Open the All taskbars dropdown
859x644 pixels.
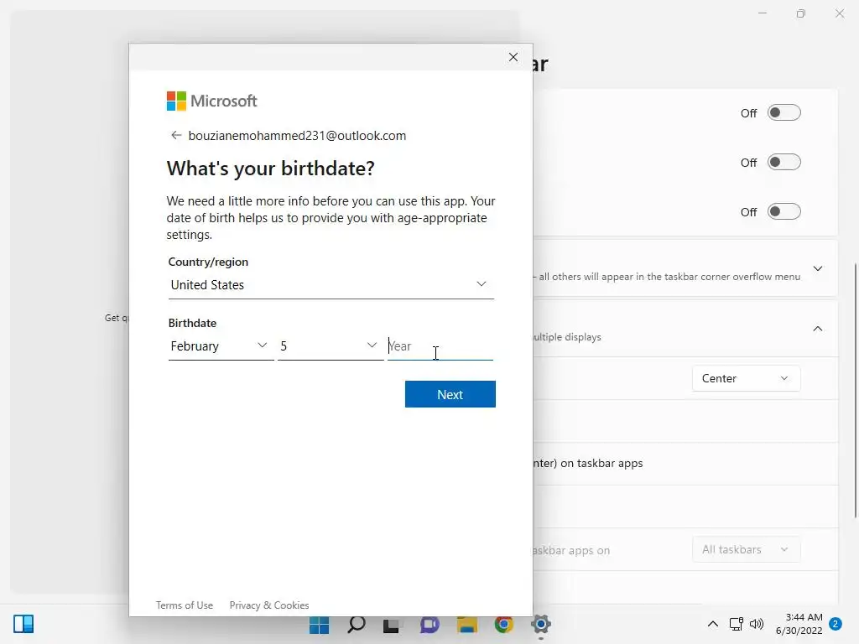pyautogui.click(x=746, y=549)
